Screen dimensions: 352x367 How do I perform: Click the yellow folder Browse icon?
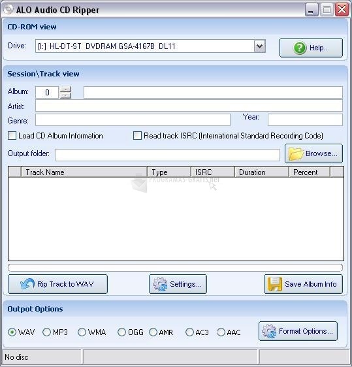(296, 153)
